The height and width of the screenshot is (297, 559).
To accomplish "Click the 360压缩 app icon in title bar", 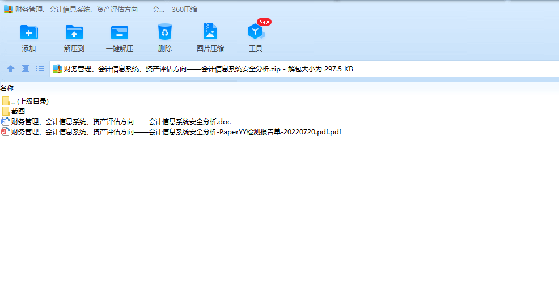I will click(8, 9).
